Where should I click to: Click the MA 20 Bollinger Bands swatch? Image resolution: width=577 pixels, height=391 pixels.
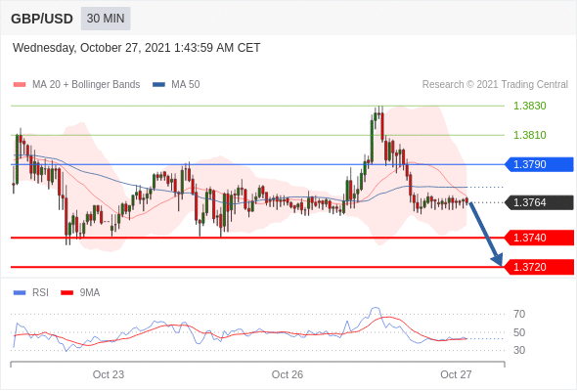(x=20, y=85)
